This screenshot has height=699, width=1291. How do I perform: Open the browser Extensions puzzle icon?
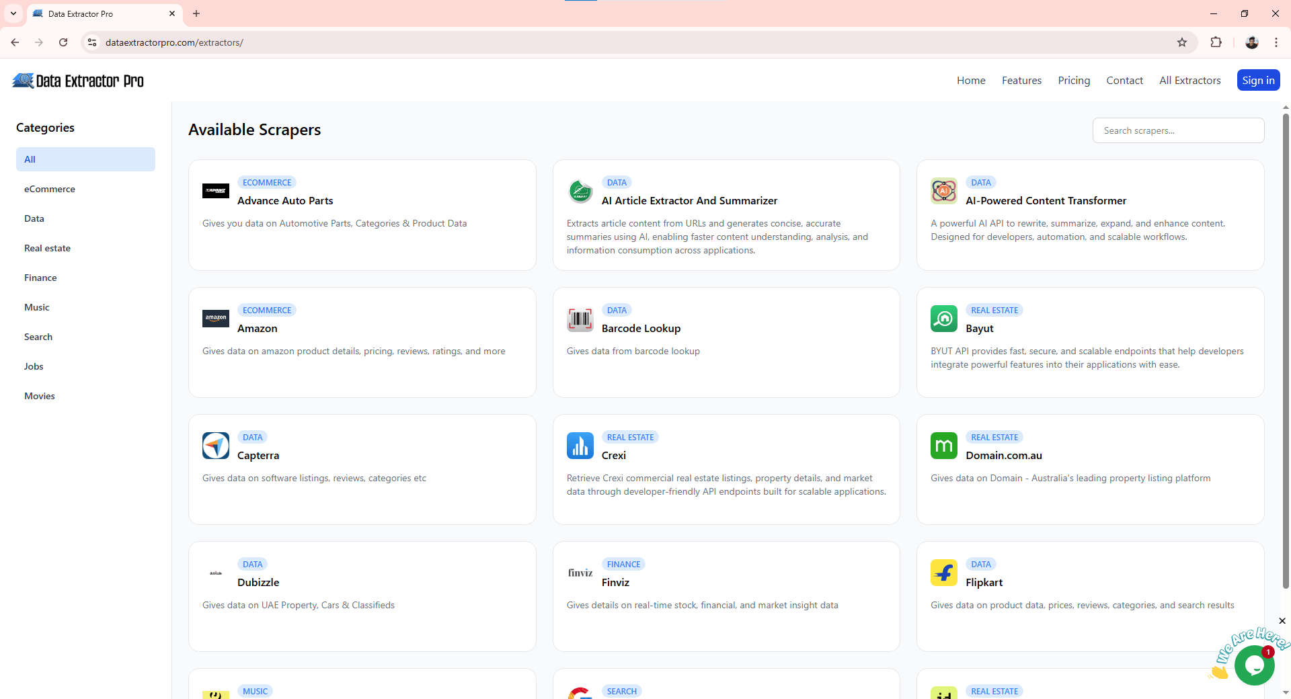click(1216, 42)
